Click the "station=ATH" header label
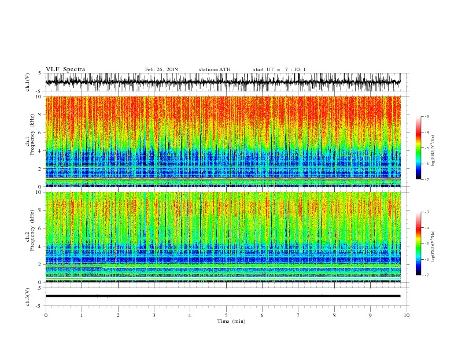This screenshot has height=354, width=458. (215, 69)
